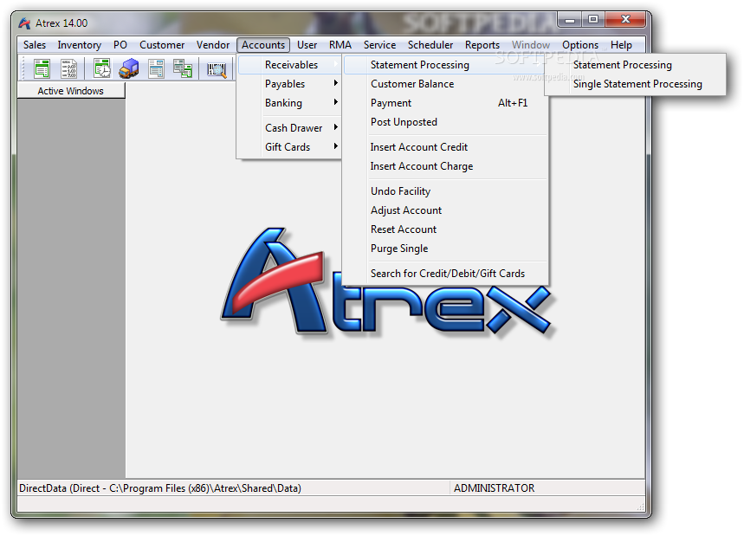Expand the Payables submenu arrow
The height and width of the screenshot is (536, 744).
click(x=336, y=83)
